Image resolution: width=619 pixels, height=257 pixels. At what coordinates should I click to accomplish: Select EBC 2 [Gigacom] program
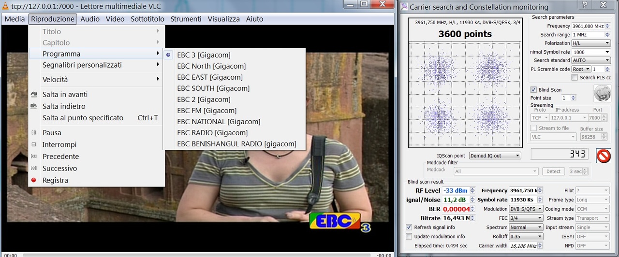(x=234, y=100)
